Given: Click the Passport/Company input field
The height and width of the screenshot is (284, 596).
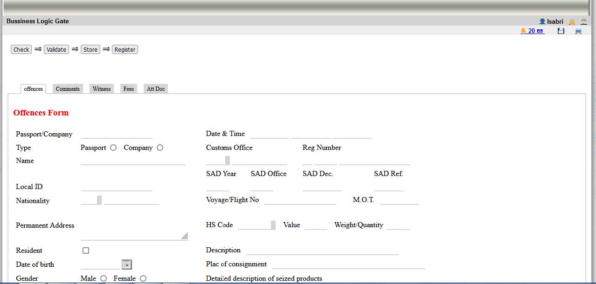Looking at the screenshot, I should [x=117, y=134].
